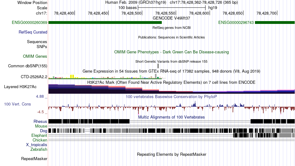Click the 4.88 PhyloP upper scale value
The width and height of the screenshot is (295, 166).
pos(40,96)
